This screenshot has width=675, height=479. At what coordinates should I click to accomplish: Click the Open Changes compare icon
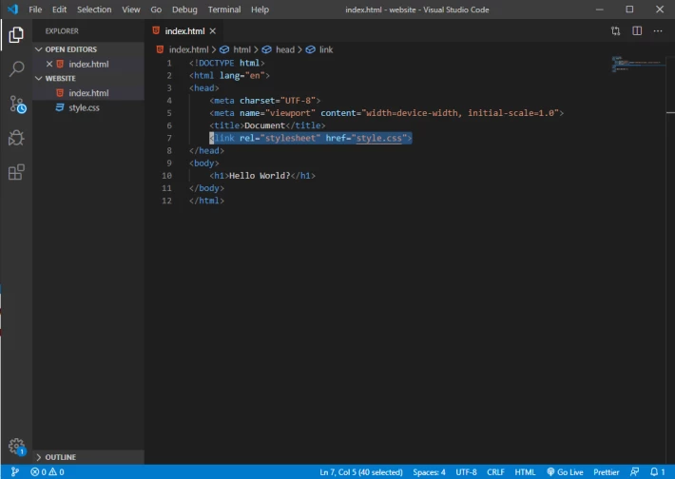[x=616, y=31]
